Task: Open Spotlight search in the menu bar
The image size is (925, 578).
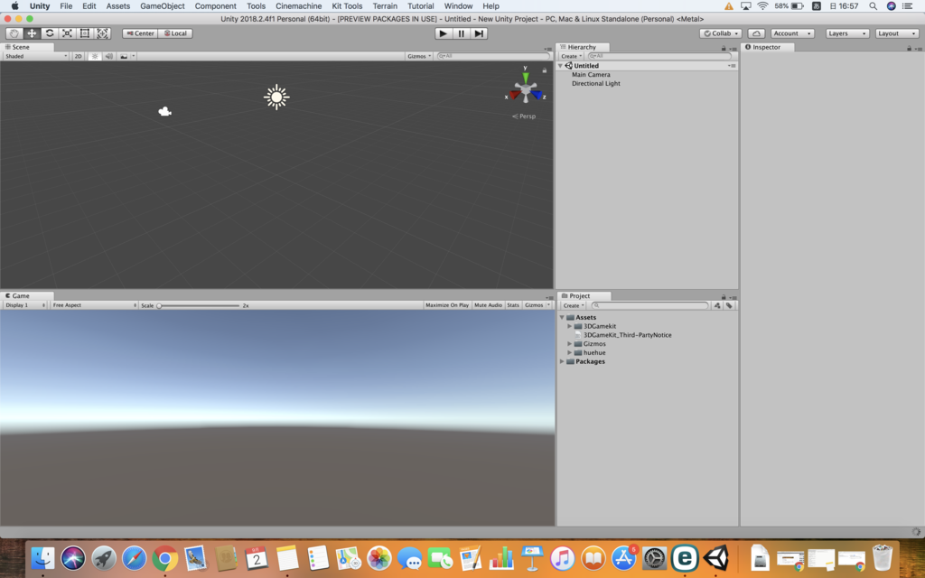Action: click(874, 6)
